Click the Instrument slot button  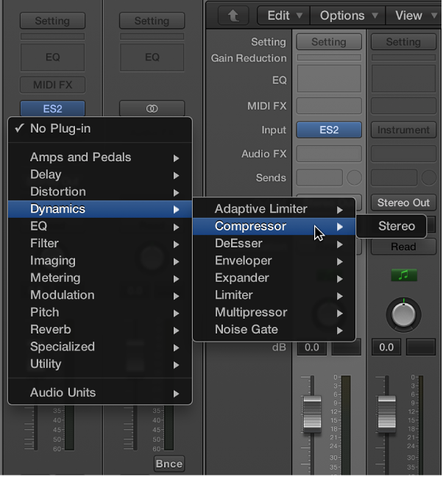tap(403, 130)
